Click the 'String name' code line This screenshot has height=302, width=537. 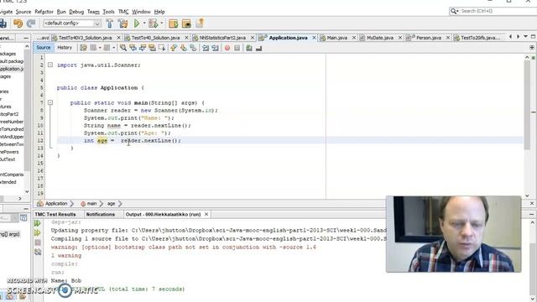138,125
